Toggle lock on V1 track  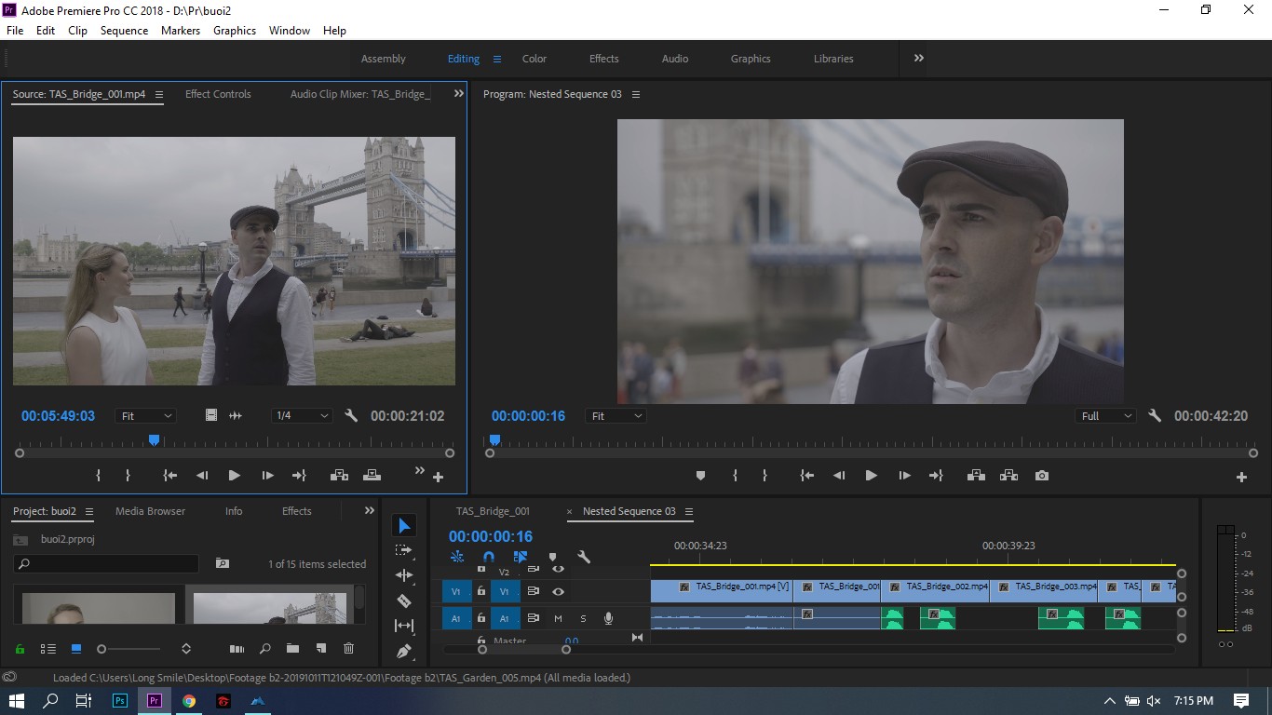click(480, 591)
